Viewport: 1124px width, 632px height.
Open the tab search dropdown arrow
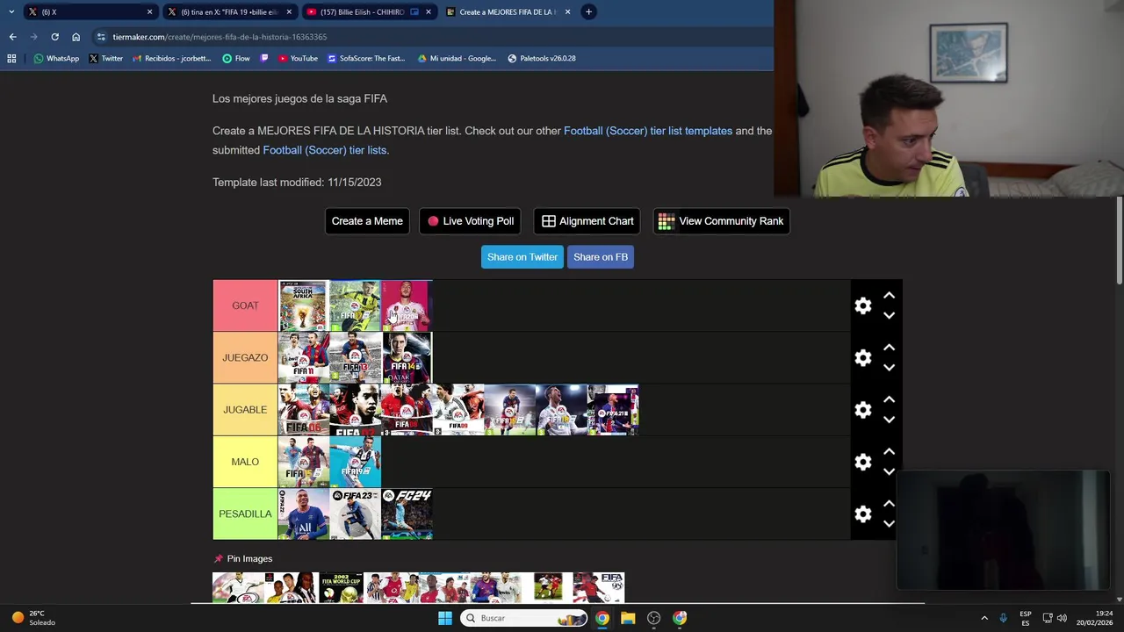tap(11, 11)
